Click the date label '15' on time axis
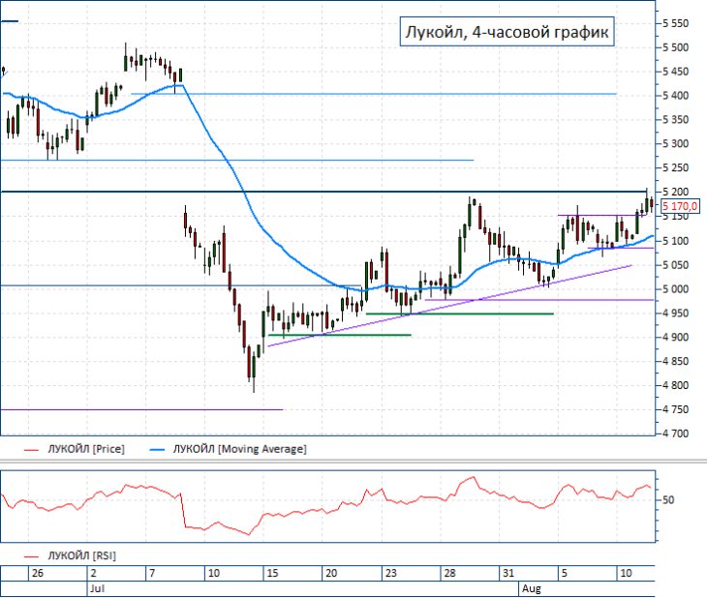707x598 pixels. [x=272, y=574]
